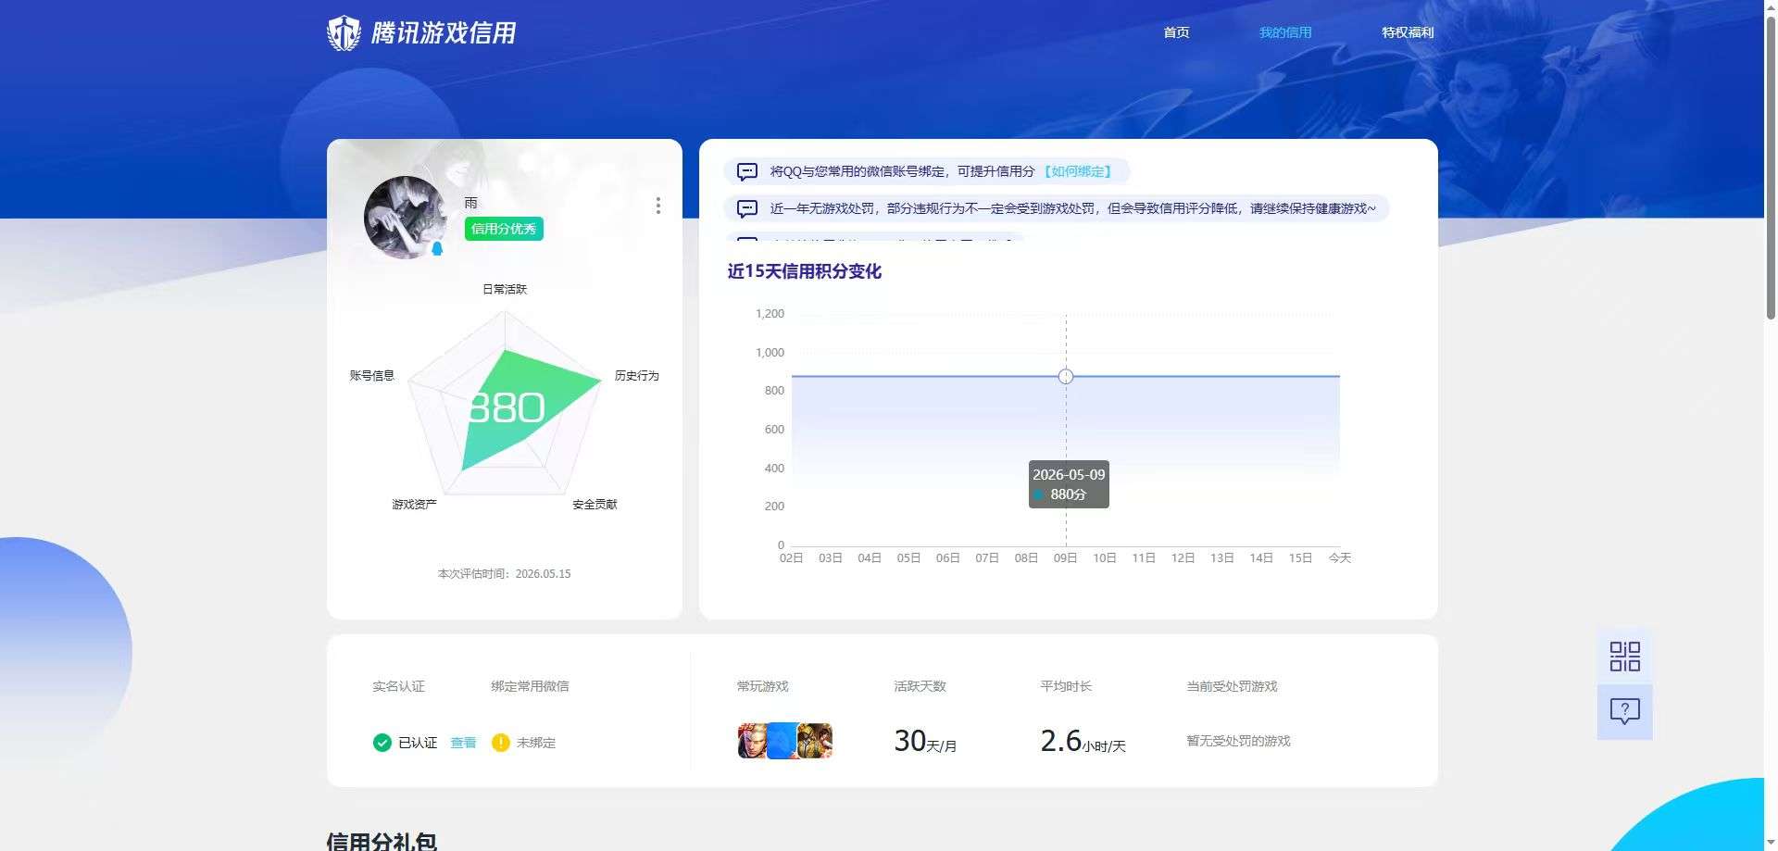Click the 账号信息 radar label
The height and width of the screenshot is (851, 1778).
click(372, 375)
